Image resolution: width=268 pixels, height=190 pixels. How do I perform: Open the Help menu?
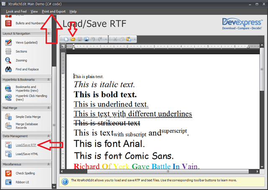pos(73,11)
